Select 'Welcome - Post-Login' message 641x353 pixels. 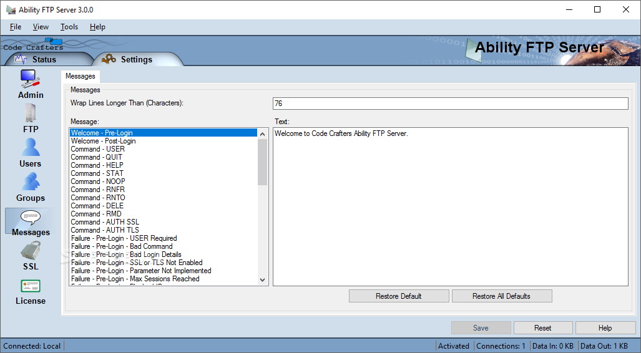[x=164, y=141]
